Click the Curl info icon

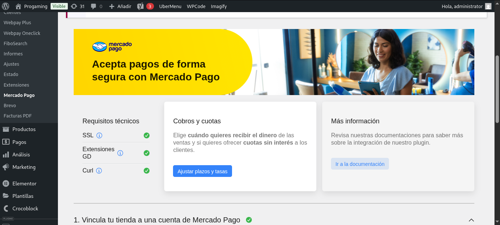click(99, 171)
